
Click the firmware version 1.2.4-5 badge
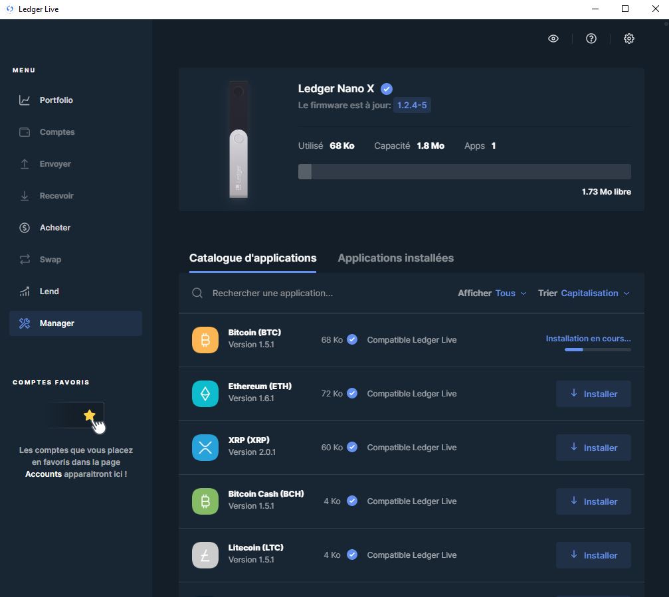pos(412,106)
